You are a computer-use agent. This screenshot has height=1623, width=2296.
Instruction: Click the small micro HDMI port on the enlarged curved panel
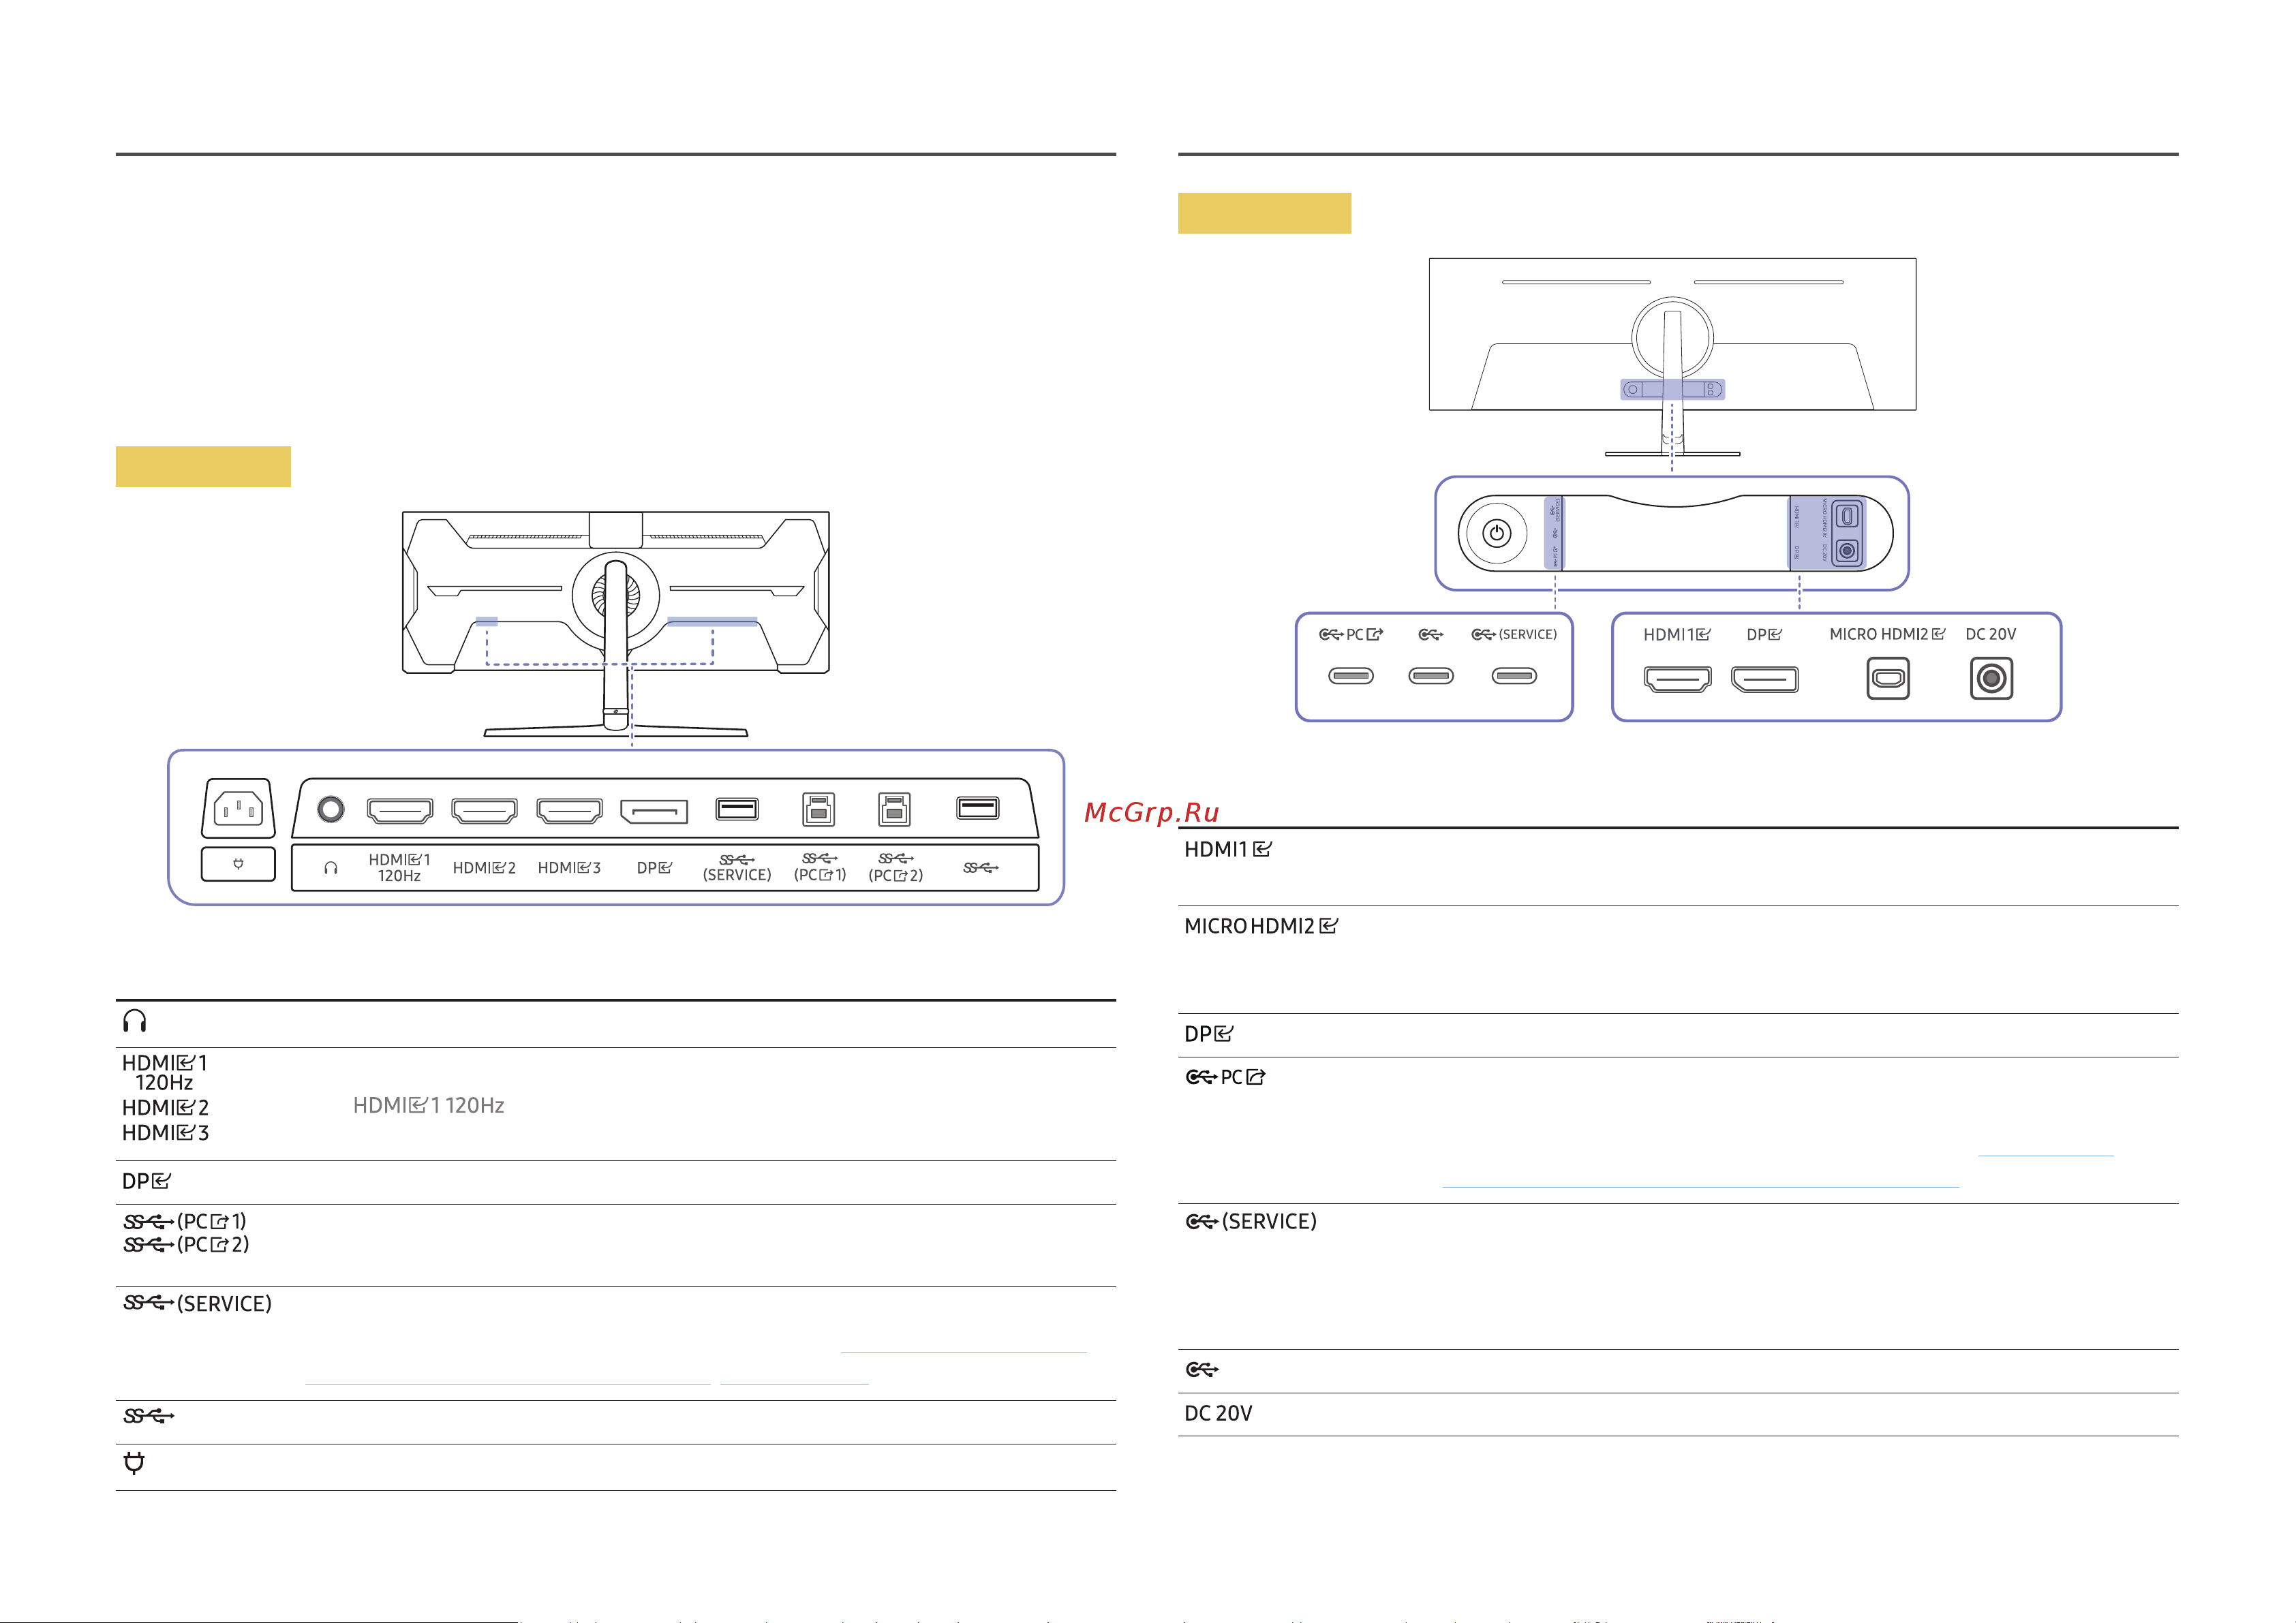point(1847,516)
